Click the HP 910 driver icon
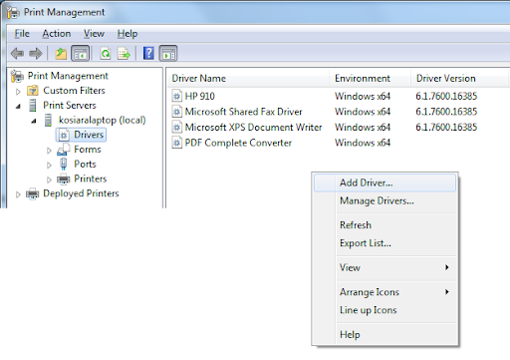 [177, 96]
